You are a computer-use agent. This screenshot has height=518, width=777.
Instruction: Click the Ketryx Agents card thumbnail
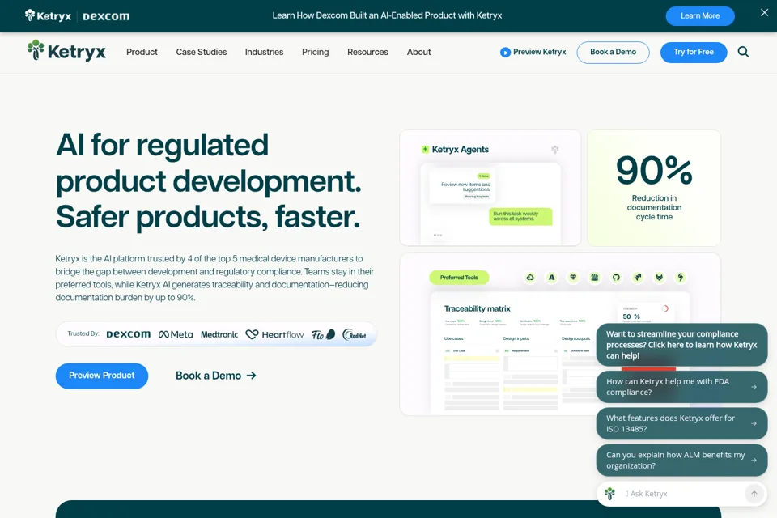(x=490, y=188)
